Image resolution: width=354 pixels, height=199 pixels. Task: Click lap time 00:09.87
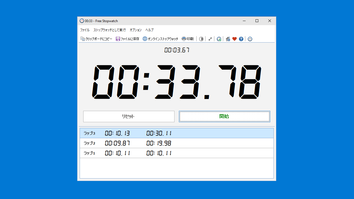[x=117, y=143]
